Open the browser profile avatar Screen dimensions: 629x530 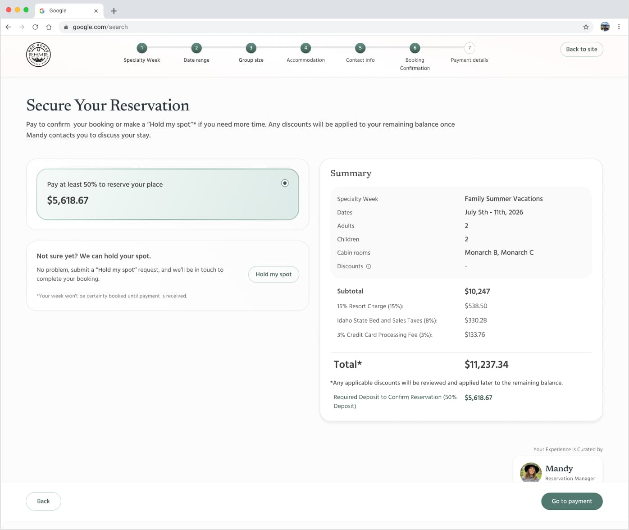tap(605, 27)
